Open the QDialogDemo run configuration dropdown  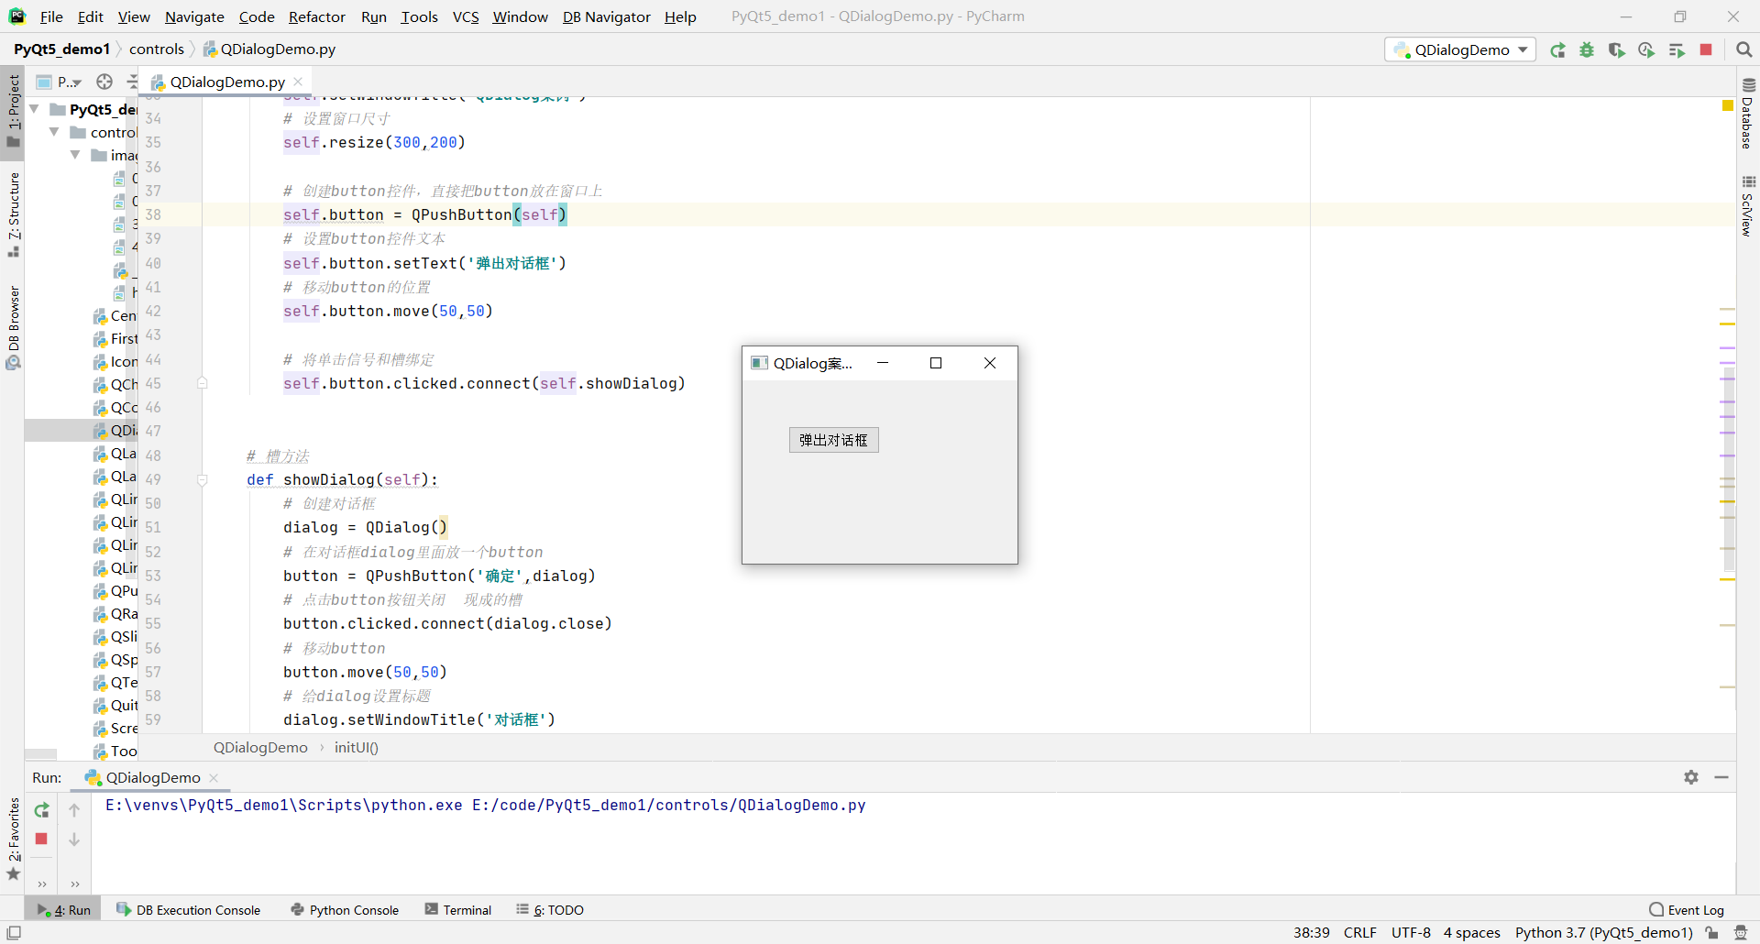coord(1460,49)
